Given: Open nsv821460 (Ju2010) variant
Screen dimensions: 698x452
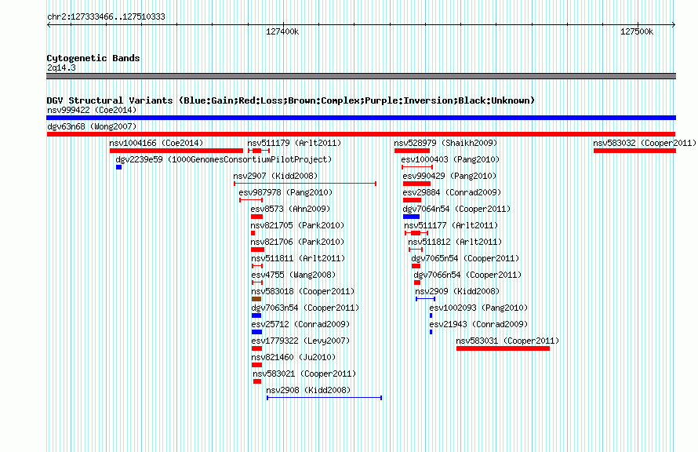Looking at the screenshot, I should point(293,357).
